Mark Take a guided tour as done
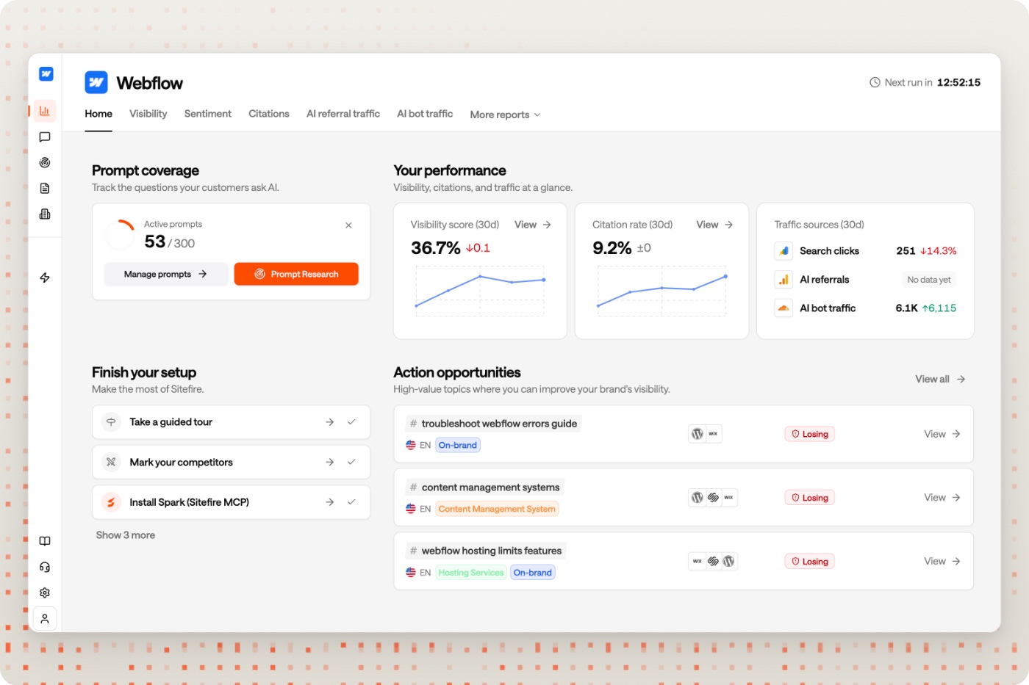This screenshot has height=685, width=1029. click(351, 422)
